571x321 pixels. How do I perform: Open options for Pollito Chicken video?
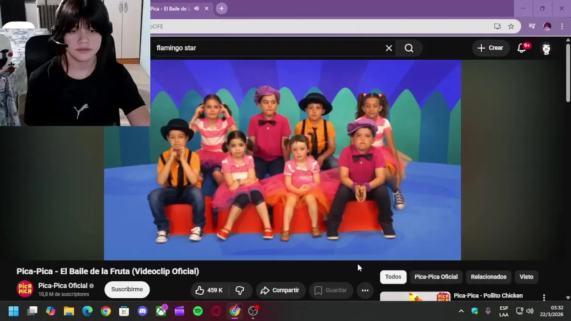(x=544, y=297)
